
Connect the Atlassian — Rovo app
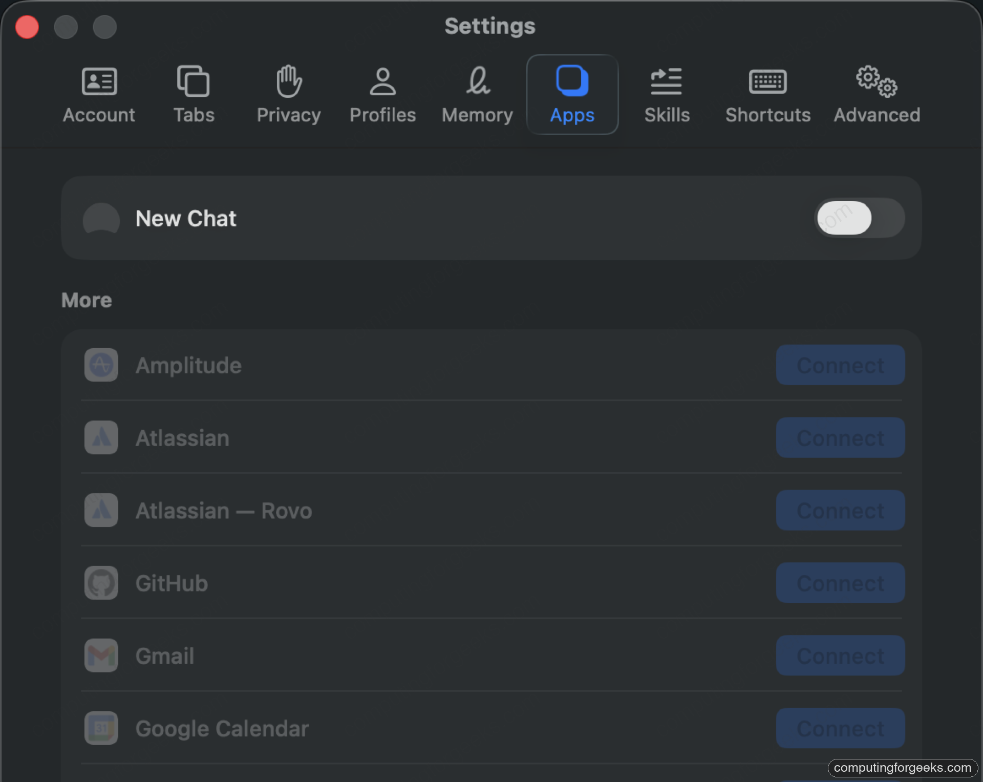pos(840,511)
